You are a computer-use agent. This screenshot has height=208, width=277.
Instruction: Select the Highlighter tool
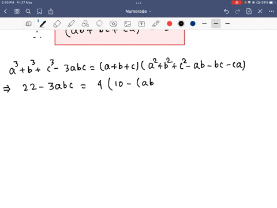[x=71, y=24]
